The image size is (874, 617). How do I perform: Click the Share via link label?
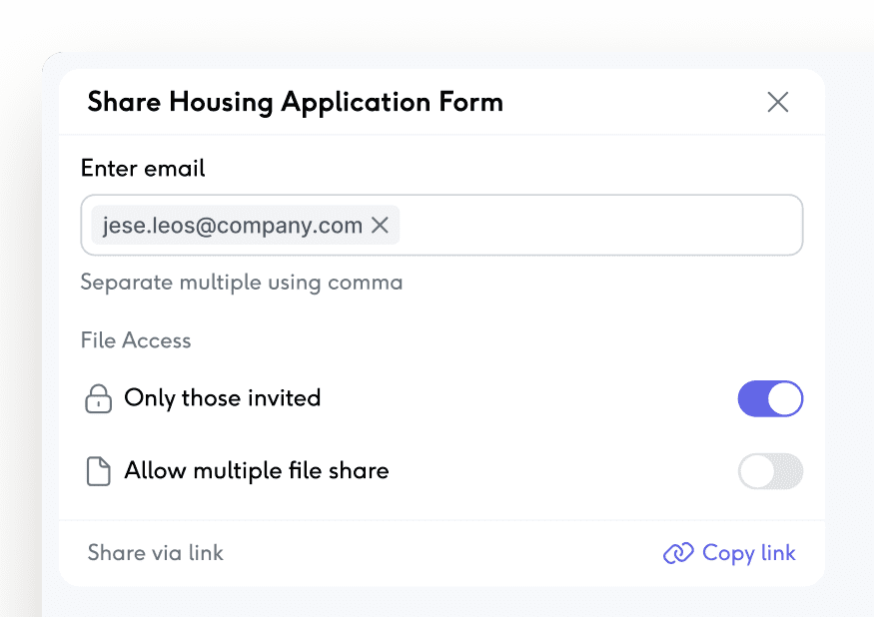156,553
